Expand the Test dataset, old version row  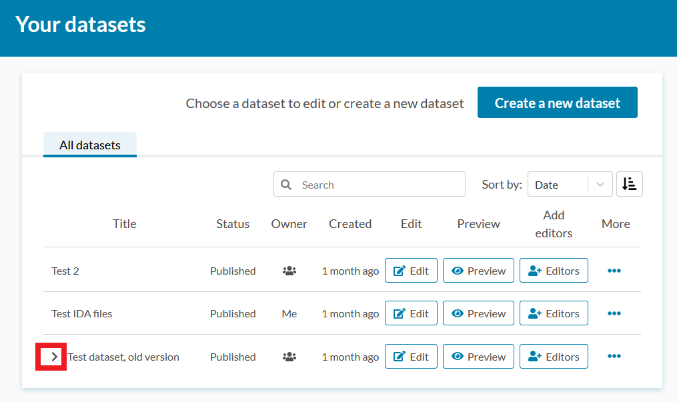pyautogui.click(x=55, y=357)
